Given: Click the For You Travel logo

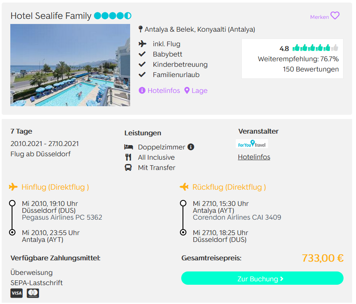Looking at the screenshot, I should (x=252, y=144).
